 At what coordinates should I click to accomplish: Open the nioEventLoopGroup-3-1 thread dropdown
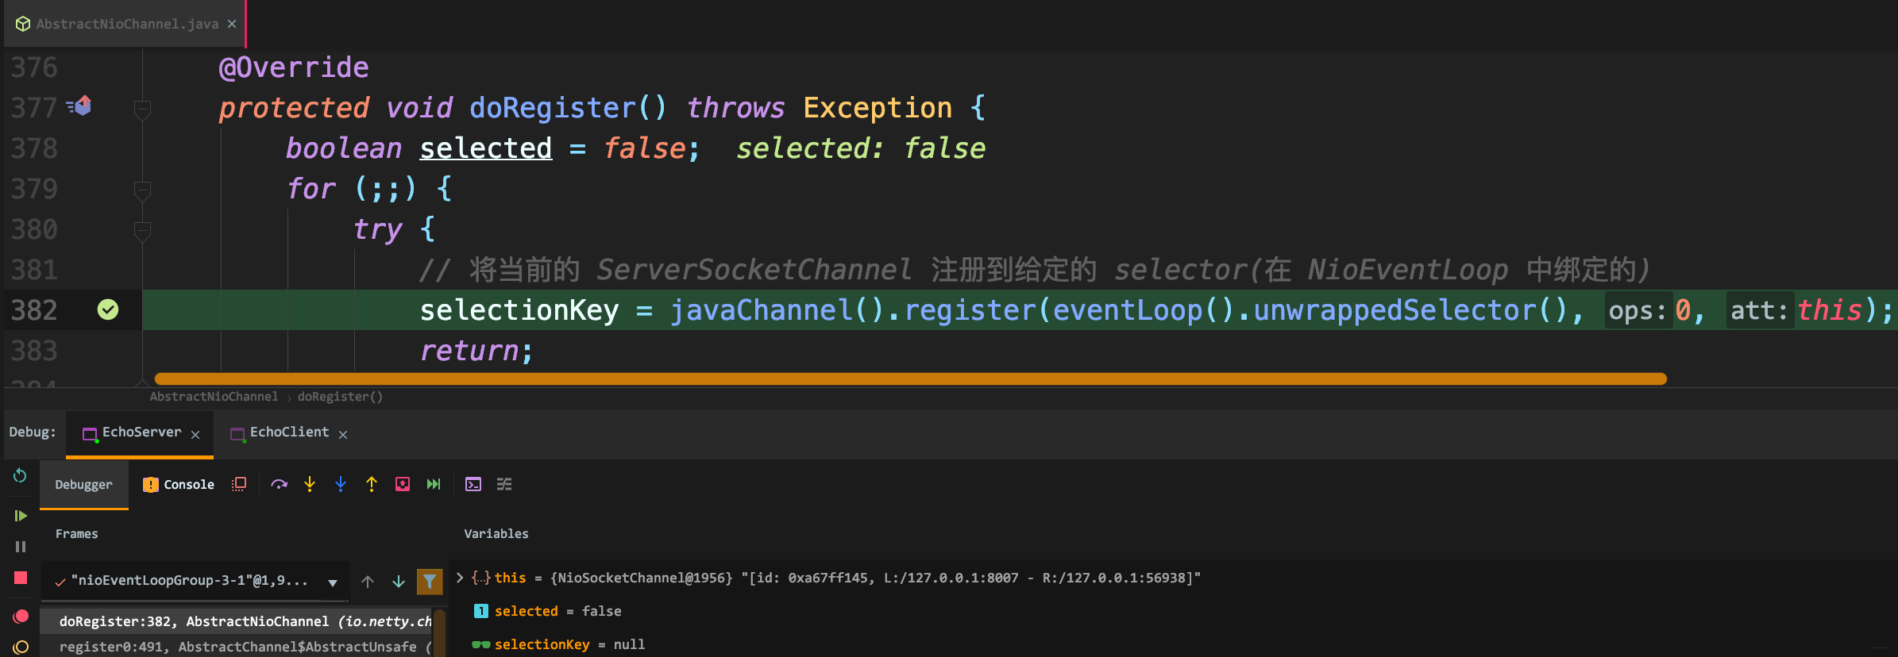pos(333,582)
